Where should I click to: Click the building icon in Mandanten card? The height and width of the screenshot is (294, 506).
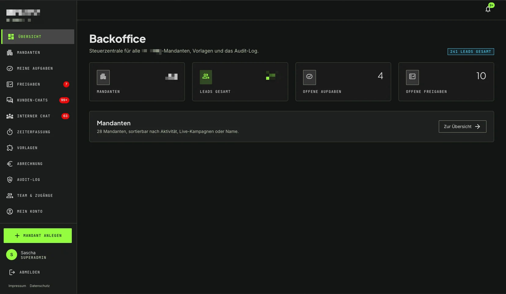(x=103, y=77)
